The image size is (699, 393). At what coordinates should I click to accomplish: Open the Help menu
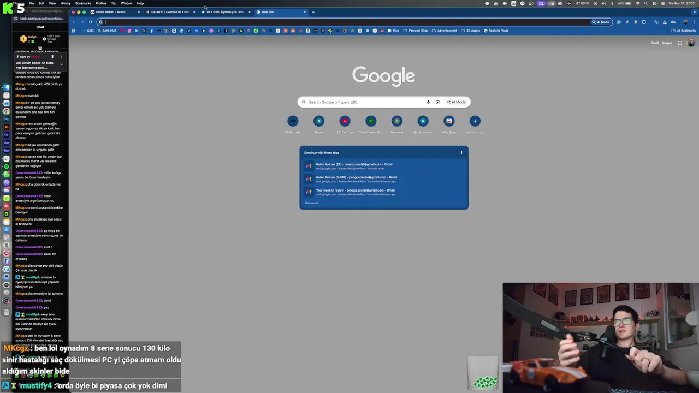tap(140, 3)
